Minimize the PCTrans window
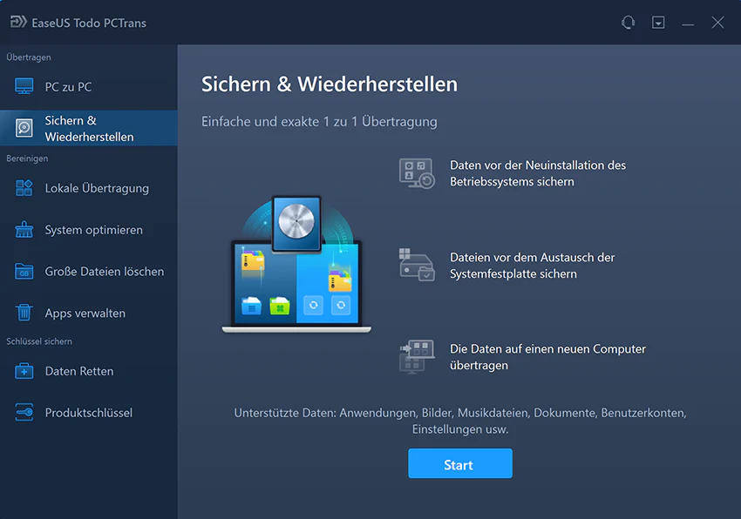This screenshot has width=741, height=519. 688,22
